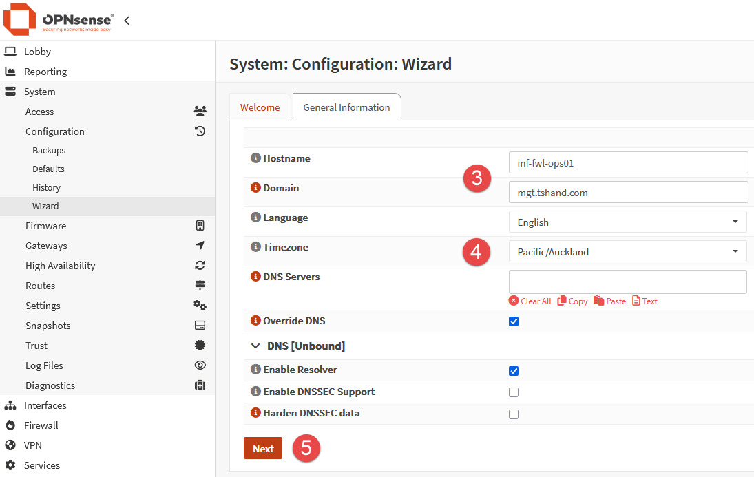Screen dimensions: 754x477
Task: Click the sidebar collapse chevron beside the logo
Action: 127,21
